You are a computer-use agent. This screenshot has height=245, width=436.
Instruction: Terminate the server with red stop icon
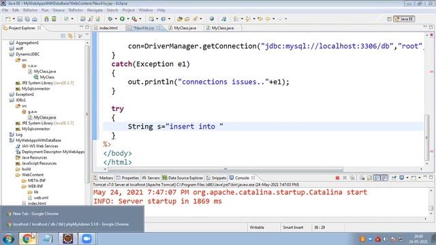[x=337, y=178]
